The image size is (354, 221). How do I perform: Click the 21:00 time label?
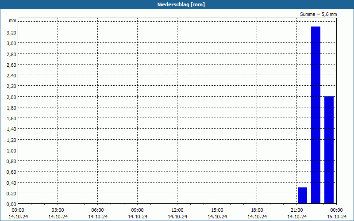click(296, 210)
